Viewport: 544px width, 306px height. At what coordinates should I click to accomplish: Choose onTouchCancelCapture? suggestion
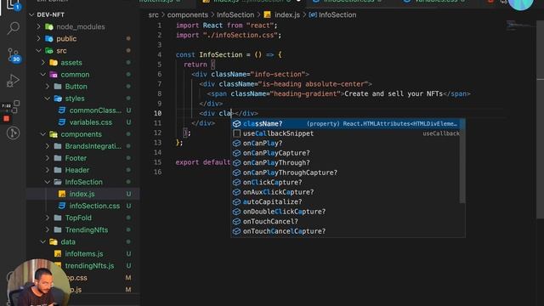pos(346,231)
